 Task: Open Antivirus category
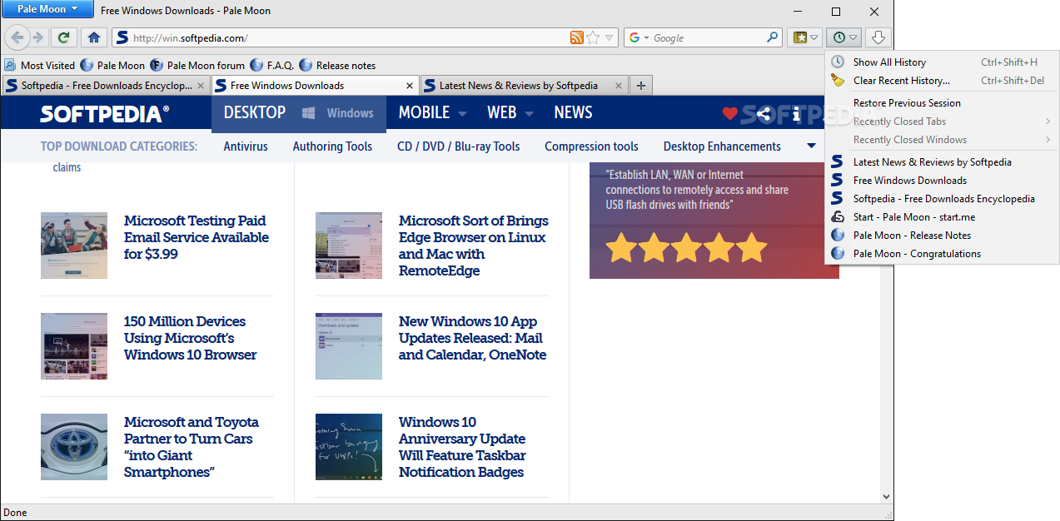246,146
